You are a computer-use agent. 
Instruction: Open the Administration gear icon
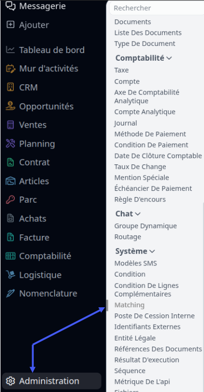click(11, 381)
